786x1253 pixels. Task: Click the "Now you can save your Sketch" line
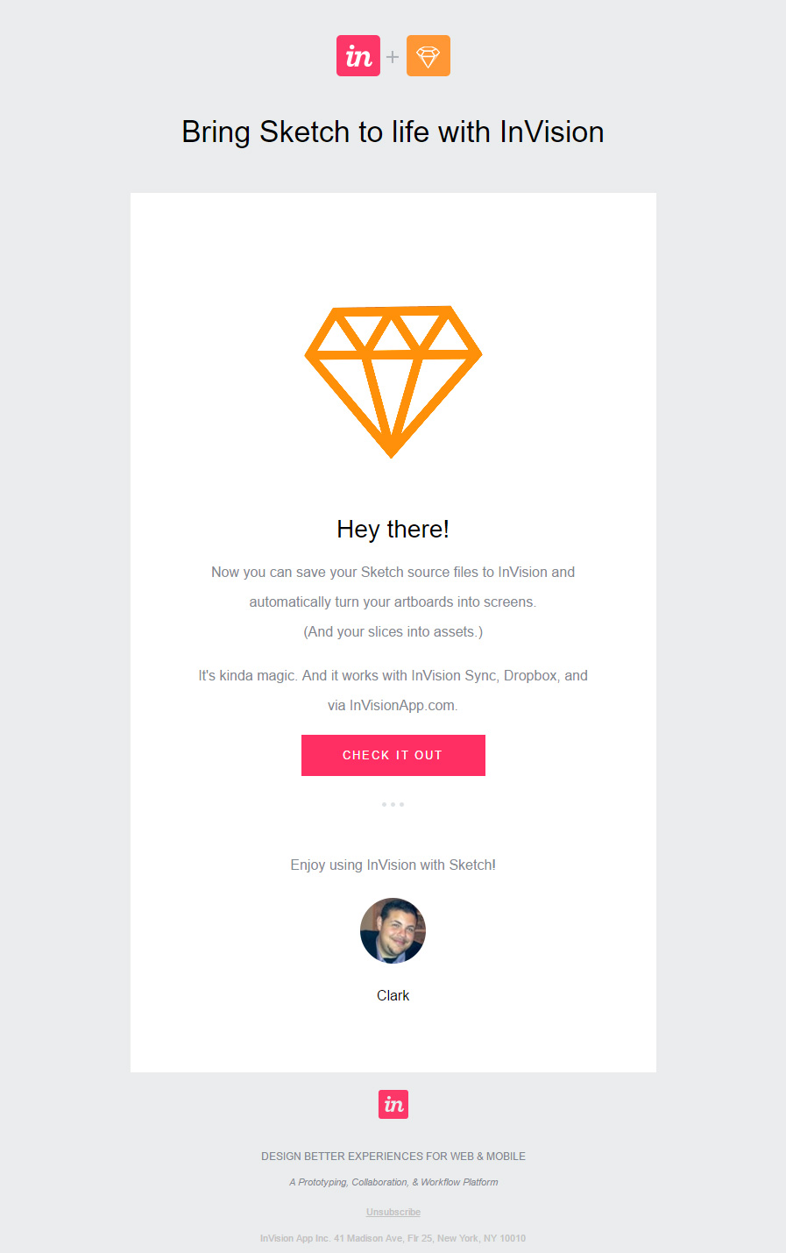[393, 572]
